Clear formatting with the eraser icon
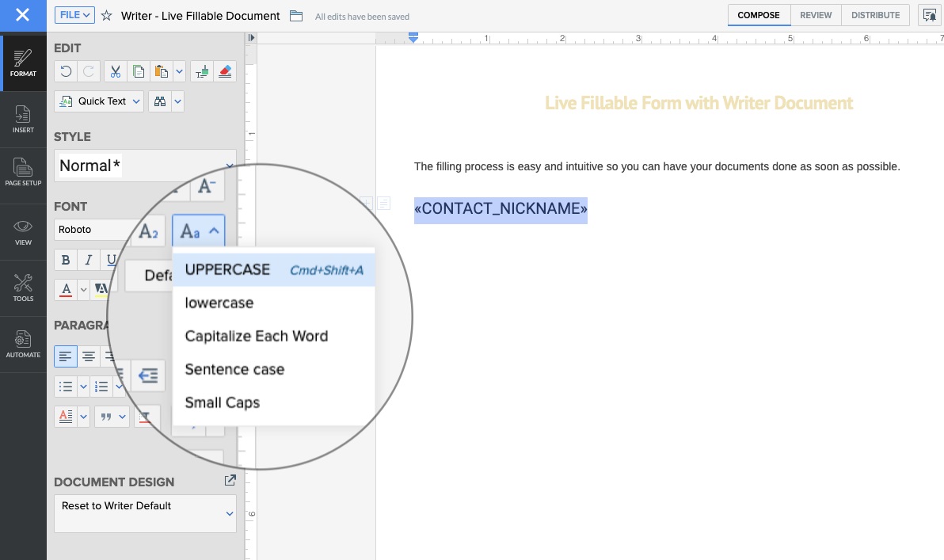Image resolution: width=944 pixels, height=560 pixels. 225,71
